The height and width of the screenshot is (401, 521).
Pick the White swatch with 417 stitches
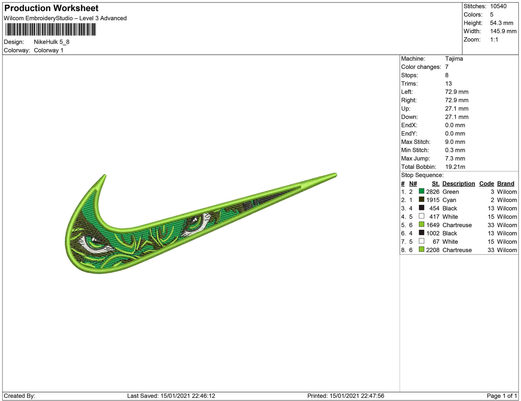(421, 216)
